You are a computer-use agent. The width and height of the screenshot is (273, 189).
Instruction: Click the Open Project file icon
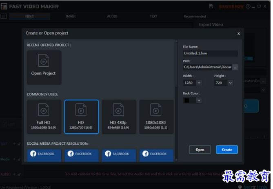pyautogui.click(x=44, y=61)
